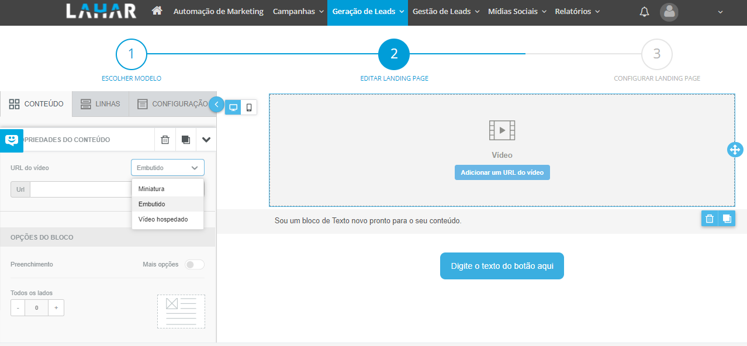Select the Miniatura option
Screen dimensions: 747x346
168,189
